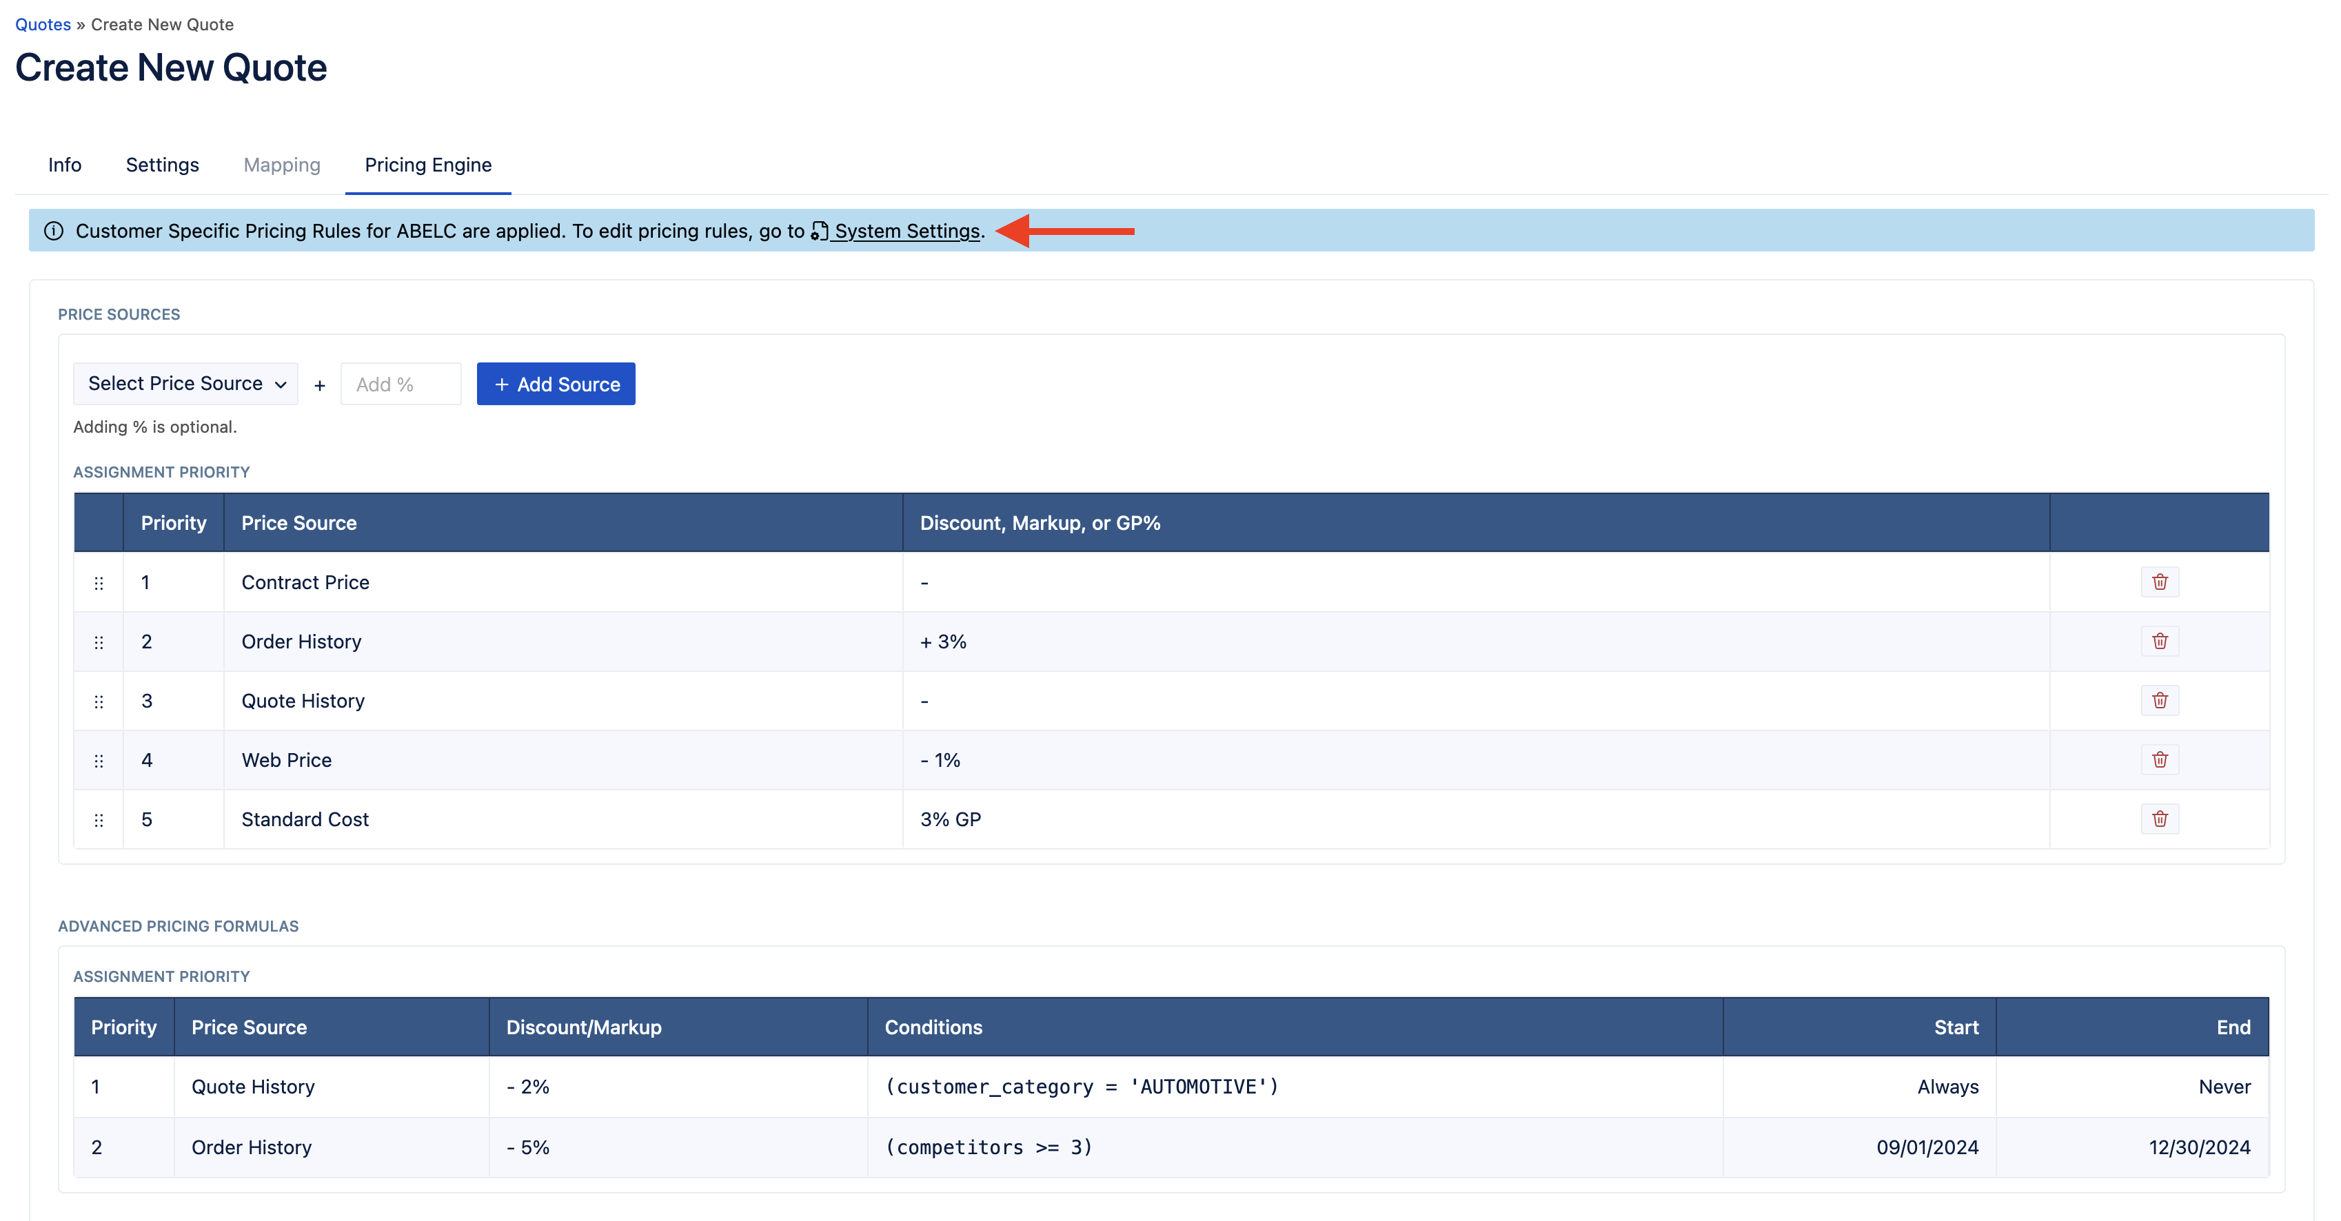Image resolution: width=2341 pixels, height=1221 pixels.
Task: Click the '- 1%' discount value
Action: pos(940,761)
